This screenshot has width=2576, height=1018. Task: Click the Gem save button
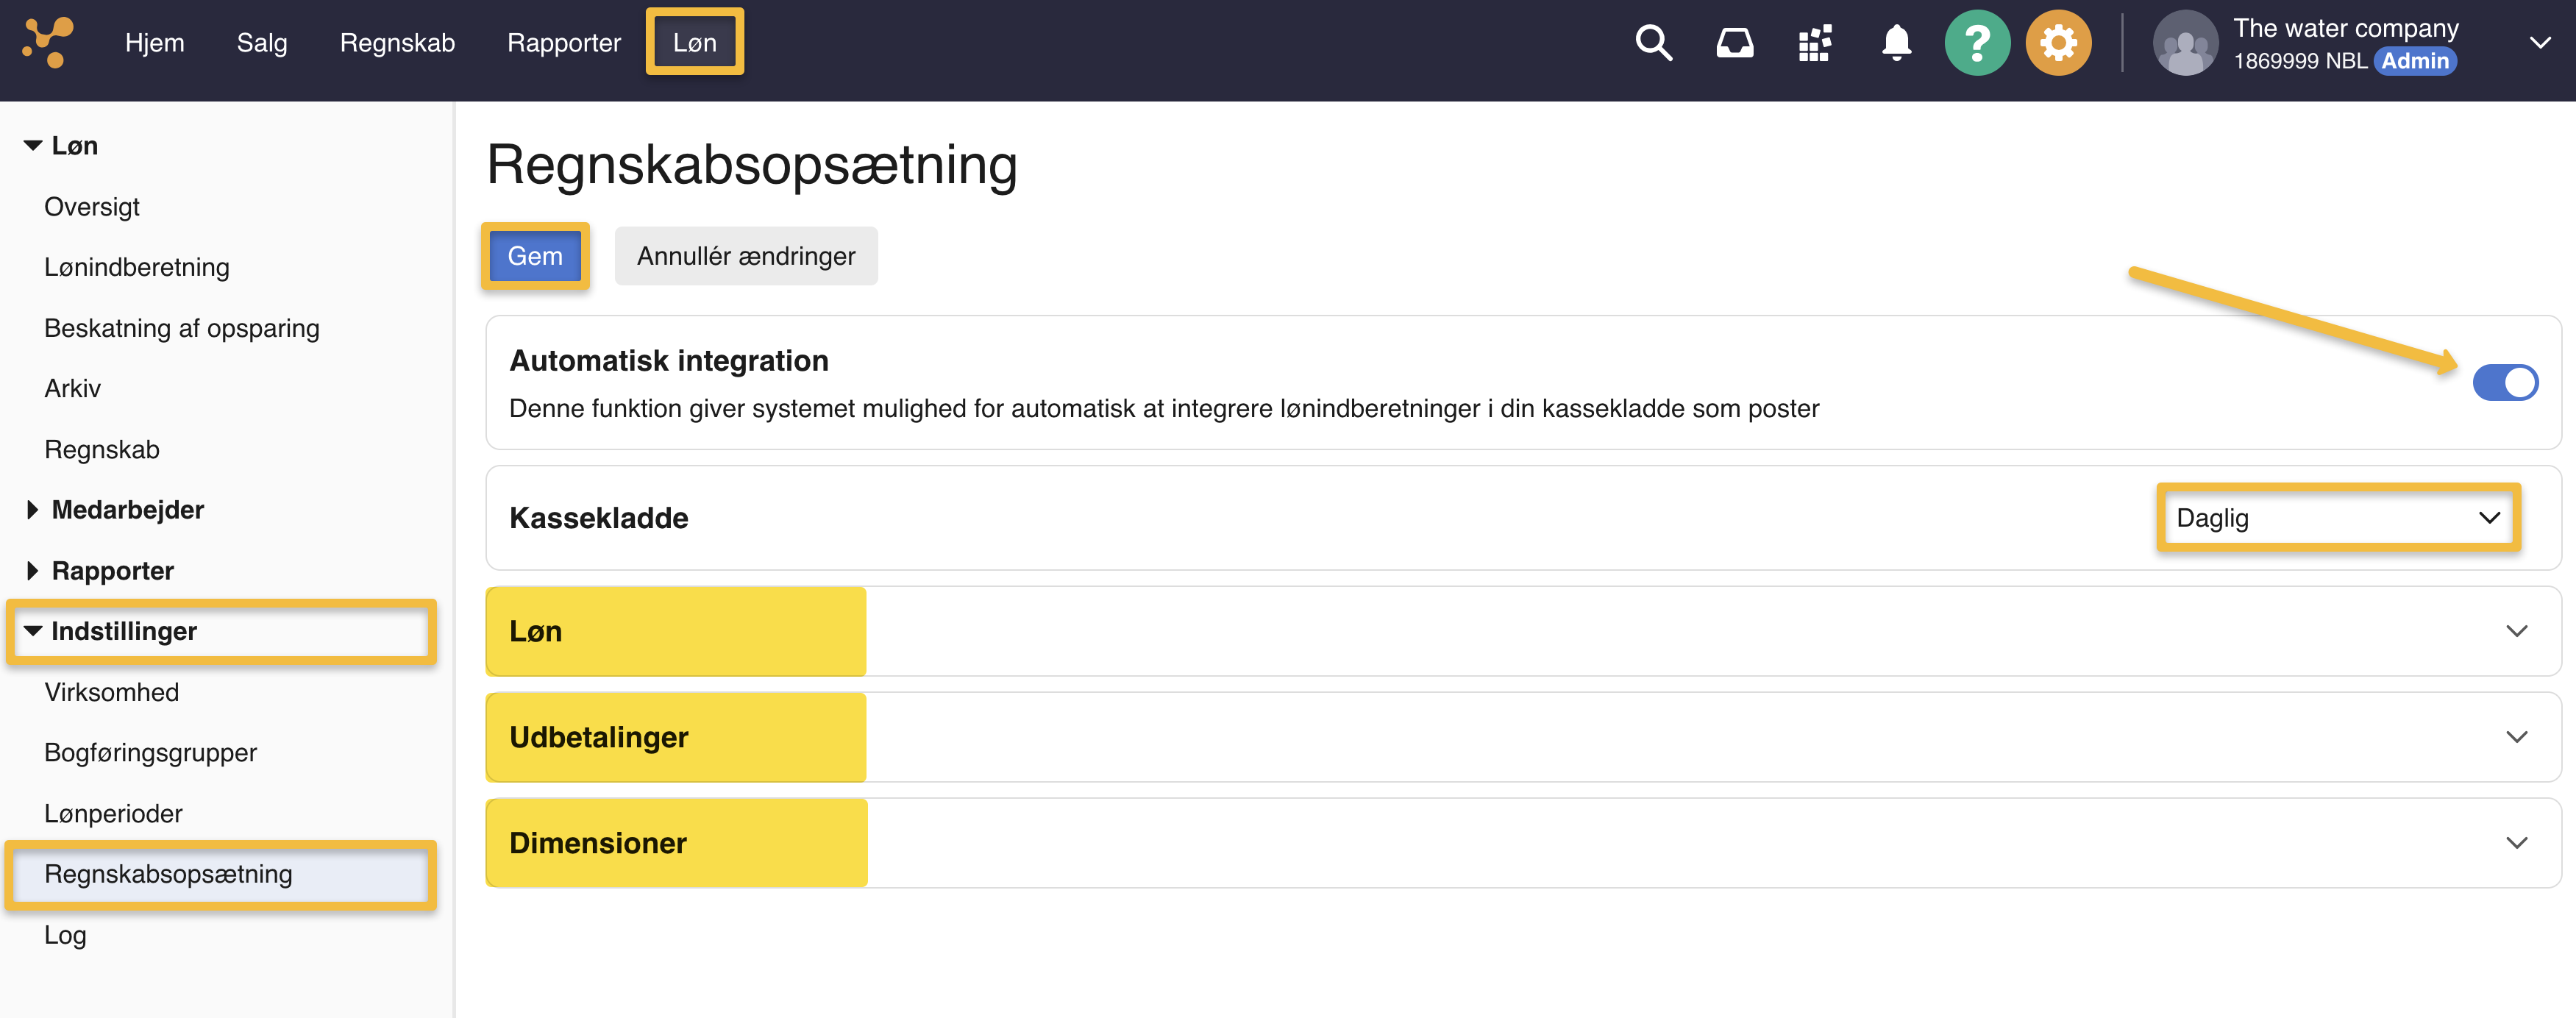point(535,256)
